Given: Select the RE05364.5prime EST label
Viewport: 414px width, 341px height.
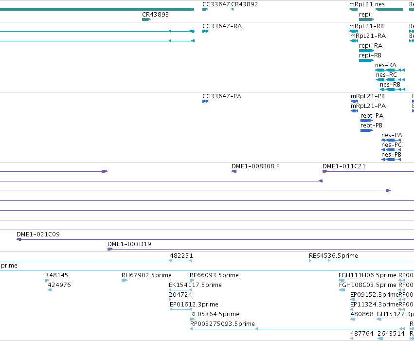Looking at the screenshot, I should (x=215, y=314).
